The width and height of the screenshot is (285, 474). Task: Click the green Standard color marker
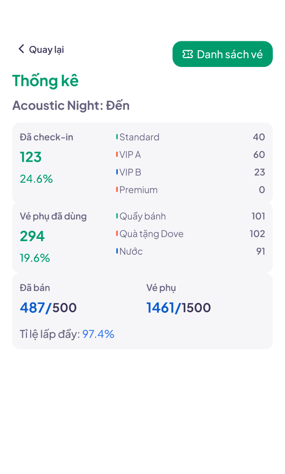[x=117, y=137]
